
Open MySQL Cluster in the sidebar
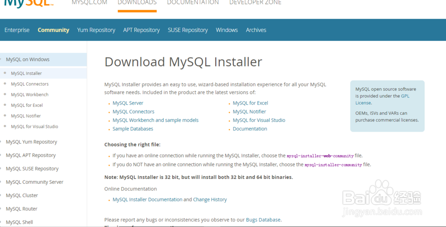[x=22, y=195]
